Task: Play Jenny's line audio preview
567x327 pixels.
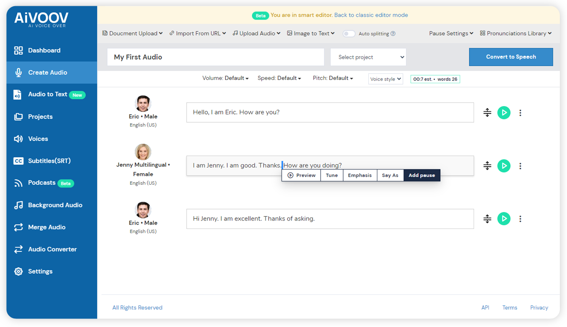Action: coord(504,166)
